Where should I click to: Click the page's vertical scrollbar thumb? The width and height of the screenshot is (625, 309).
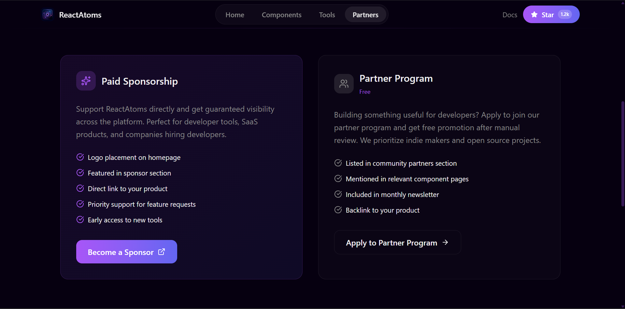pyautogui.click(x=623, y=154)
